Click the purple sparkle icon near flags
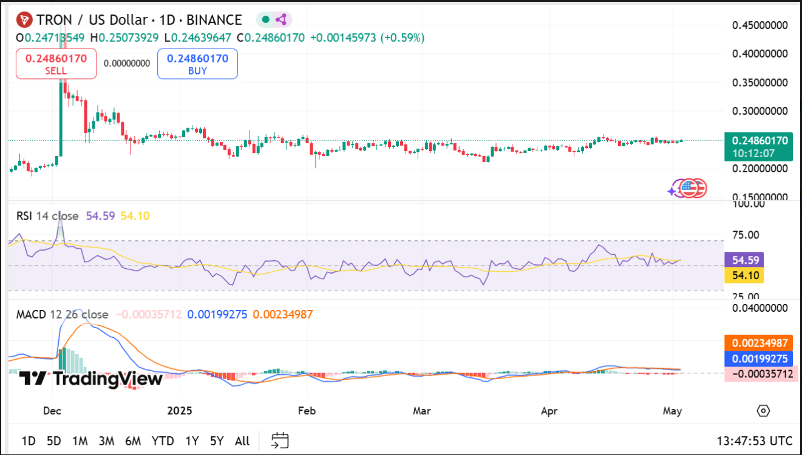Viewport: 802px width, 455px height. pos(673,191)
